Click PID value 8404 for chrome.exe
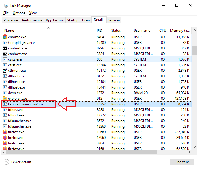This screenshot has width=198, height=170. (100, 37)
